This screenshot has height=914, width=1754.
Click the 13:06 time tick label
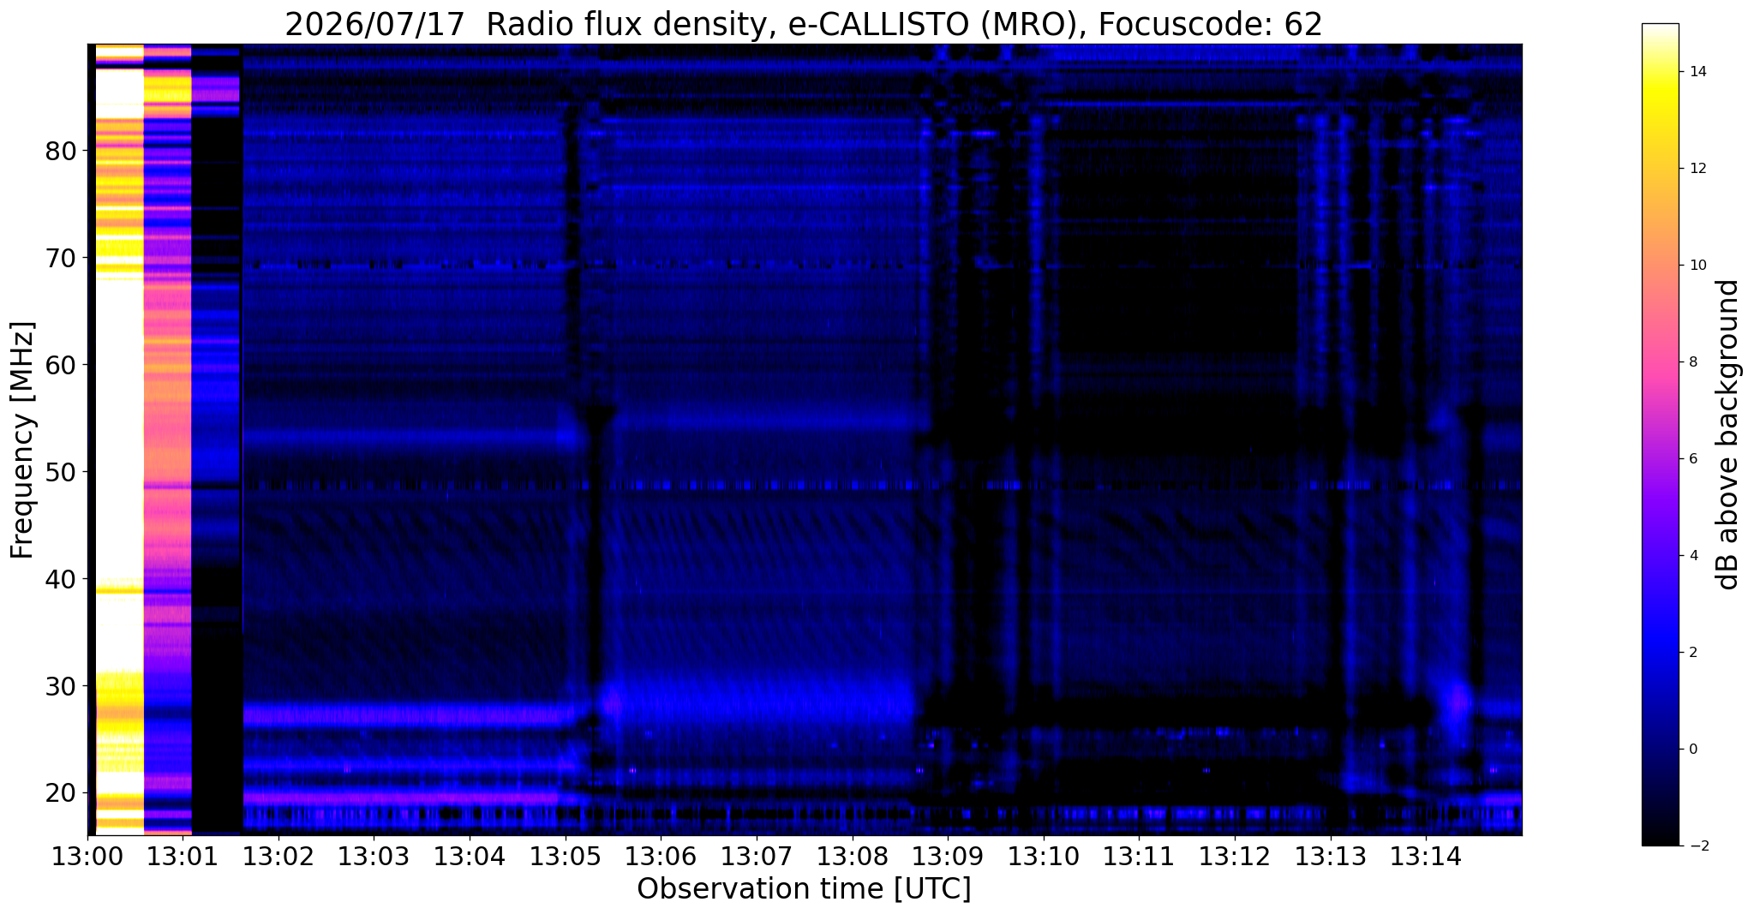point(661,856)
